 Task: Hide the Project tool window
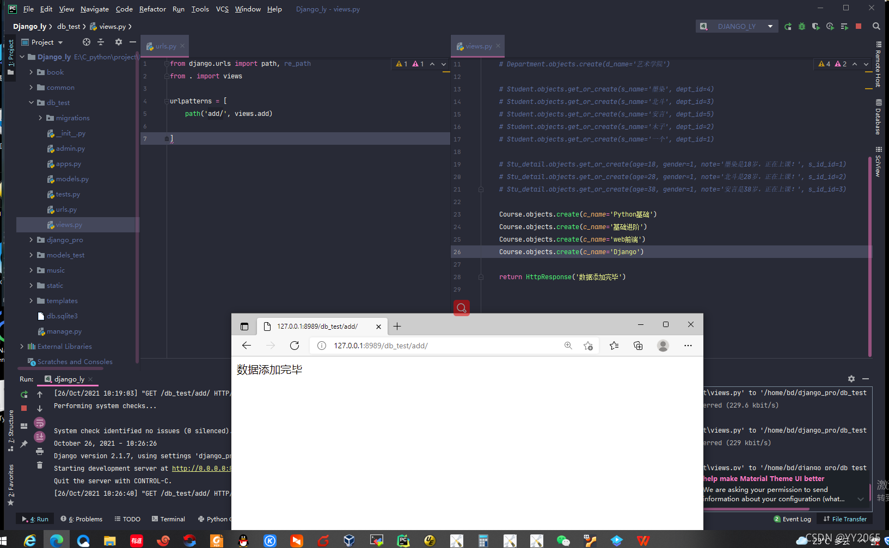[x=133, y=42]
